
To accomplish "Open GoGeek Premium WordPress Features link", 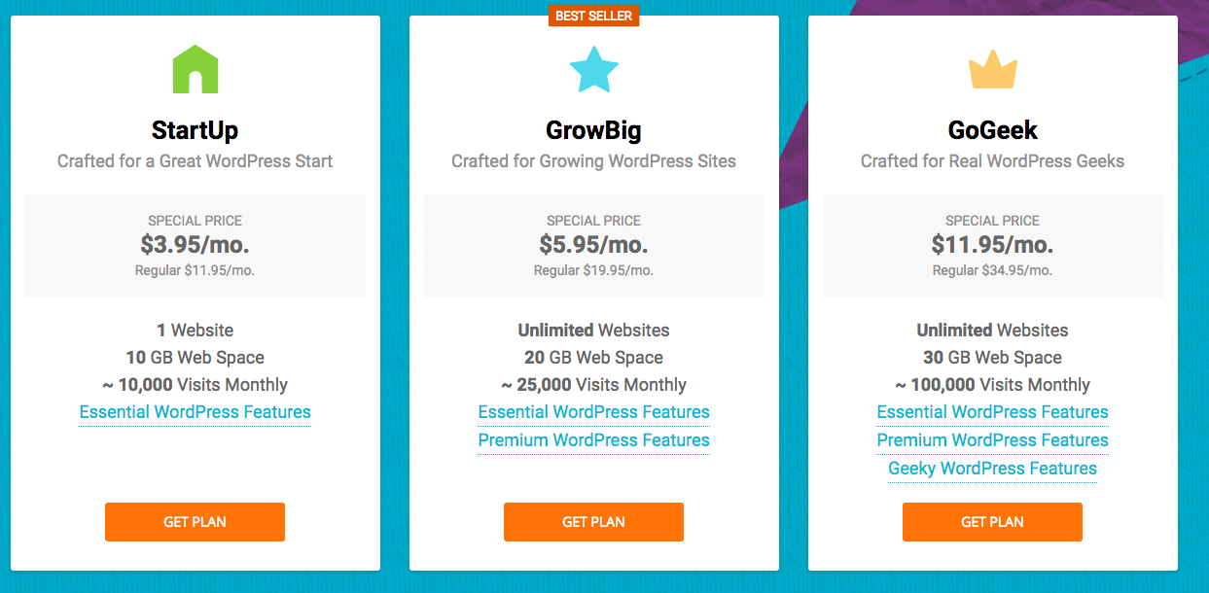I will (993, 440).
